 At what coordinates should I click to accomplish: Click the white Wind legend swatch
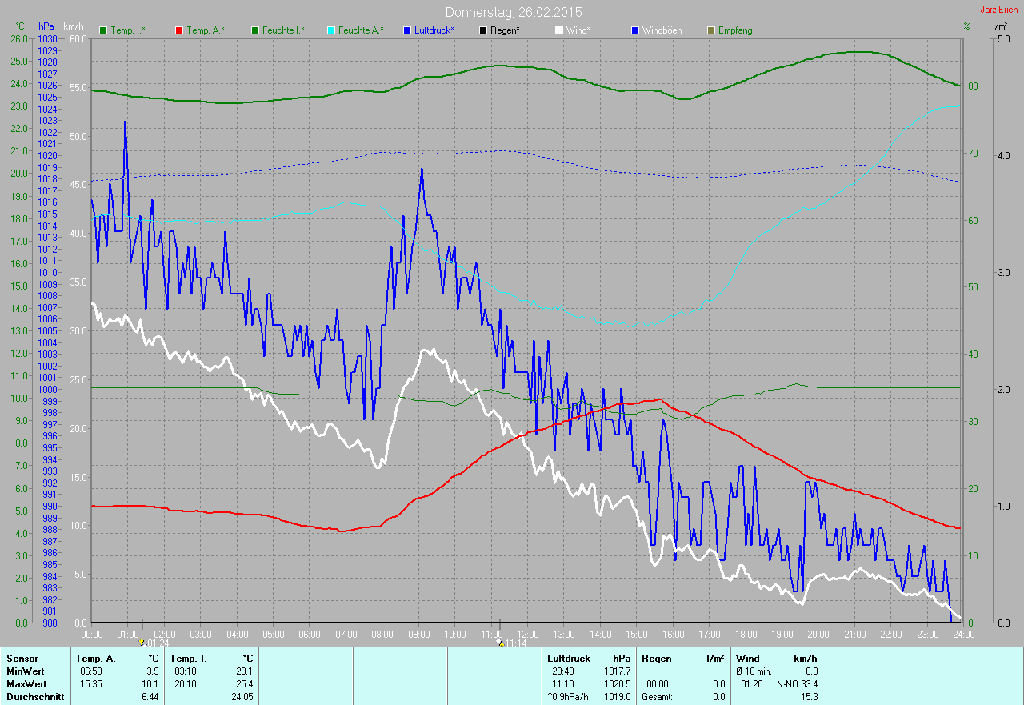[x=558, y=30]
